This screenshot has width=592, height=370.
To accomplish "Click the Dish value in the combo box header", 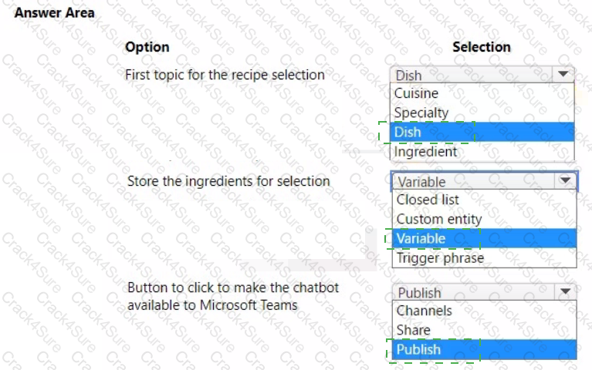I will 409,76.
